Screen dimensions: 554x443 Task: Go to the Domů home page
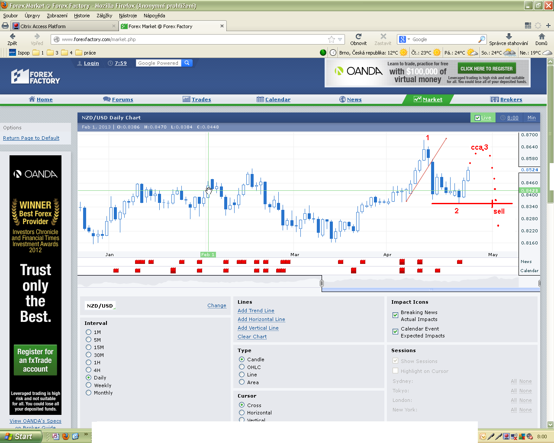[x=541, y=39]
